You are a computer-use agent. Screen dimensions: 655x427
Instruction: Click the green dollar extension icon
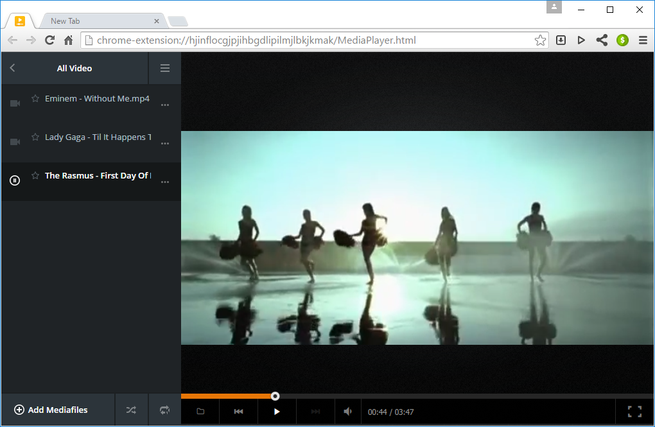(622, 40)
